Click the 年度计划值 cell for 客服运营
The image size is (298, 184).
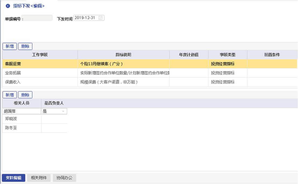point(189,64)
